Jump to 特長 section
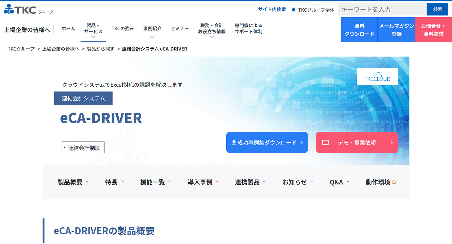Screen dimensions: 452x244 coord(111,182)
